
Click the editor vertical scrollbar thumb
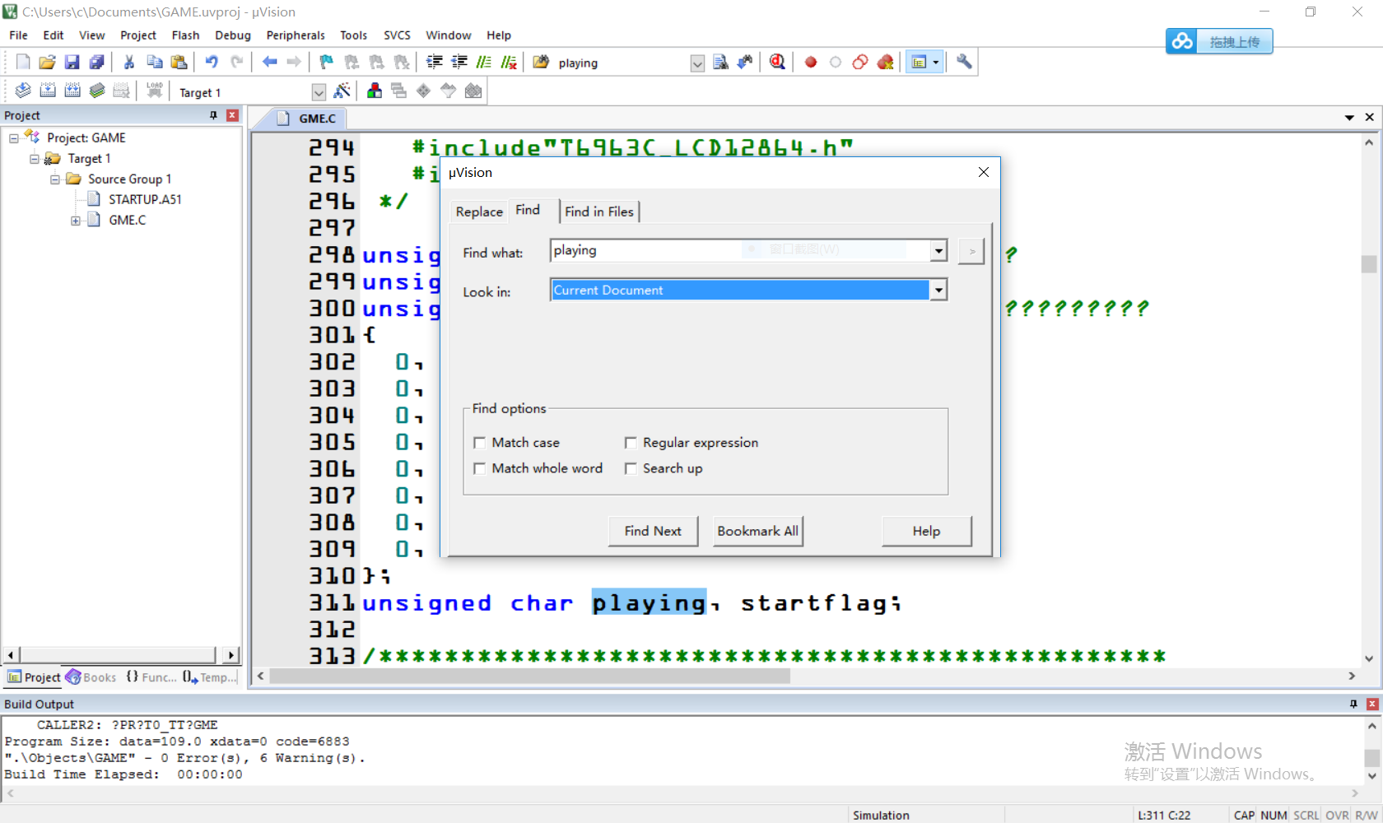point(1369,264)
